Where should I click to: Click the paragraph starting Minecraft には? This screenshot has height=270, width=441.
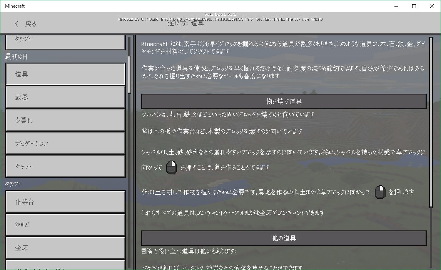tap(284, 48)
